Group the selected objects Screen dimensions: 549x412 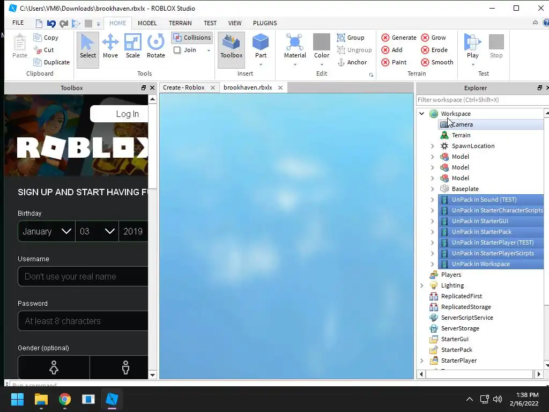point(351,38)
